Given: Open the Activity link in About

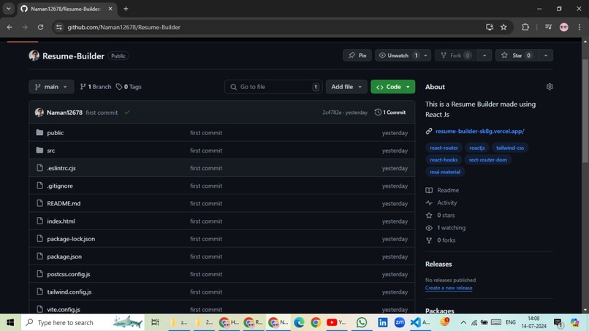Looking at the screenshot, I should pyautogui.click(x=446, y=202).
